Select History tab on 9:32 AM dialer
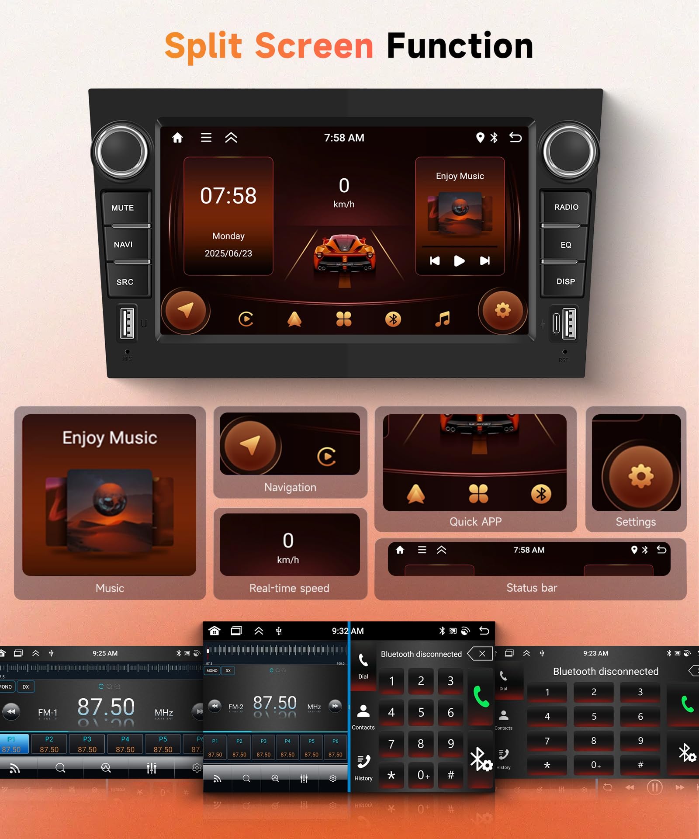 (x=363, y=768)
